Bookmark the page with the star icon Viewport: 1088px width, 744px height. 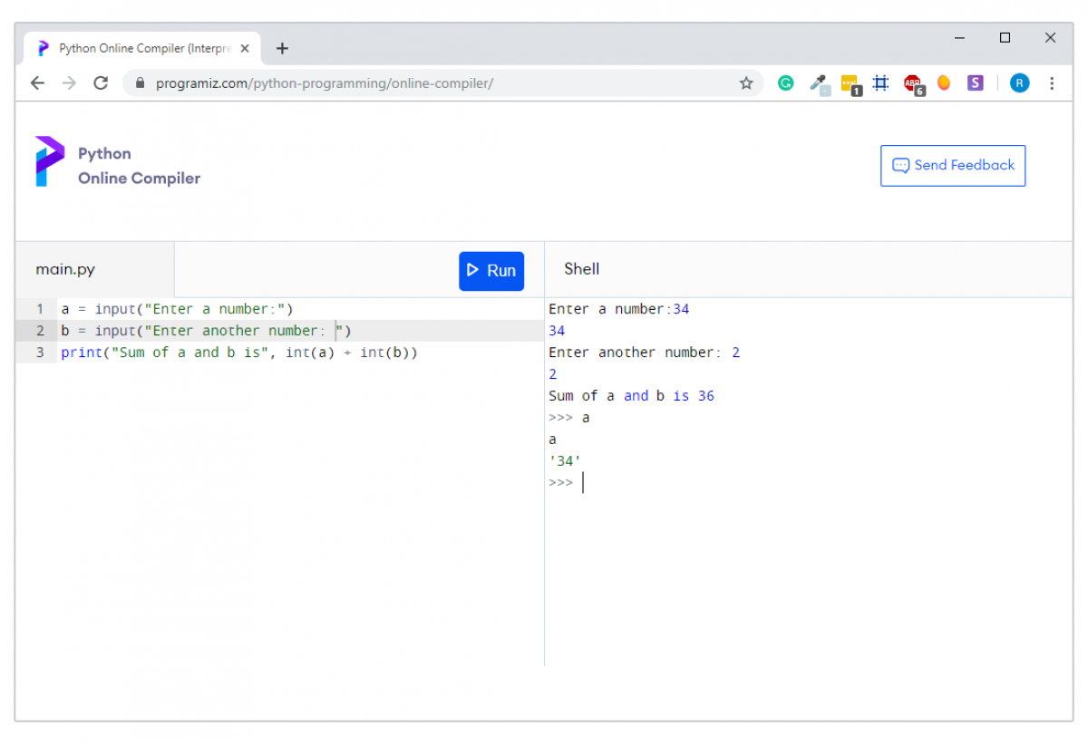coord(746,82)
